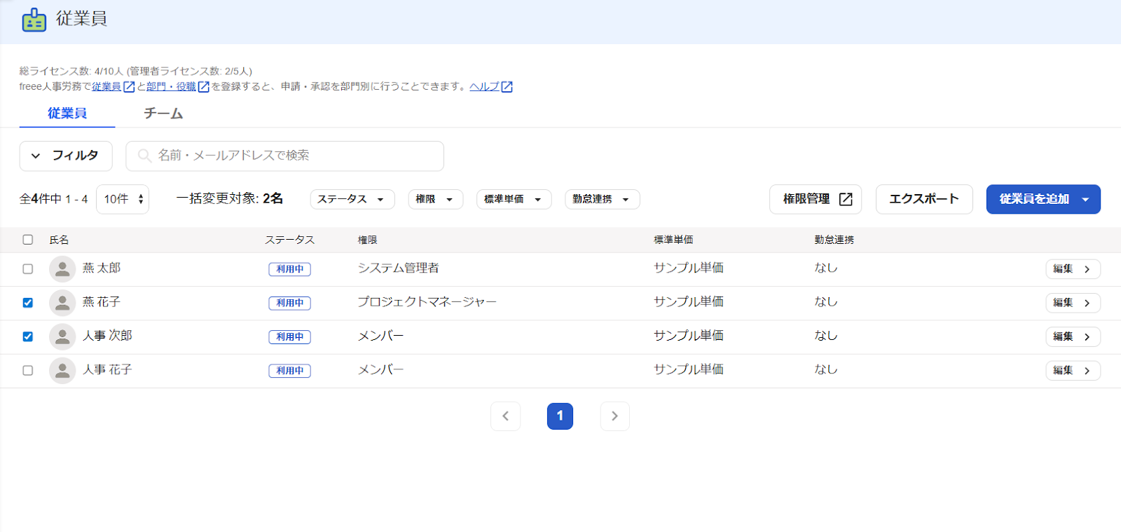Open the 標準単価 bulk change dropdown
This screenshot has width=1121, height=532.
pos(514,199)
